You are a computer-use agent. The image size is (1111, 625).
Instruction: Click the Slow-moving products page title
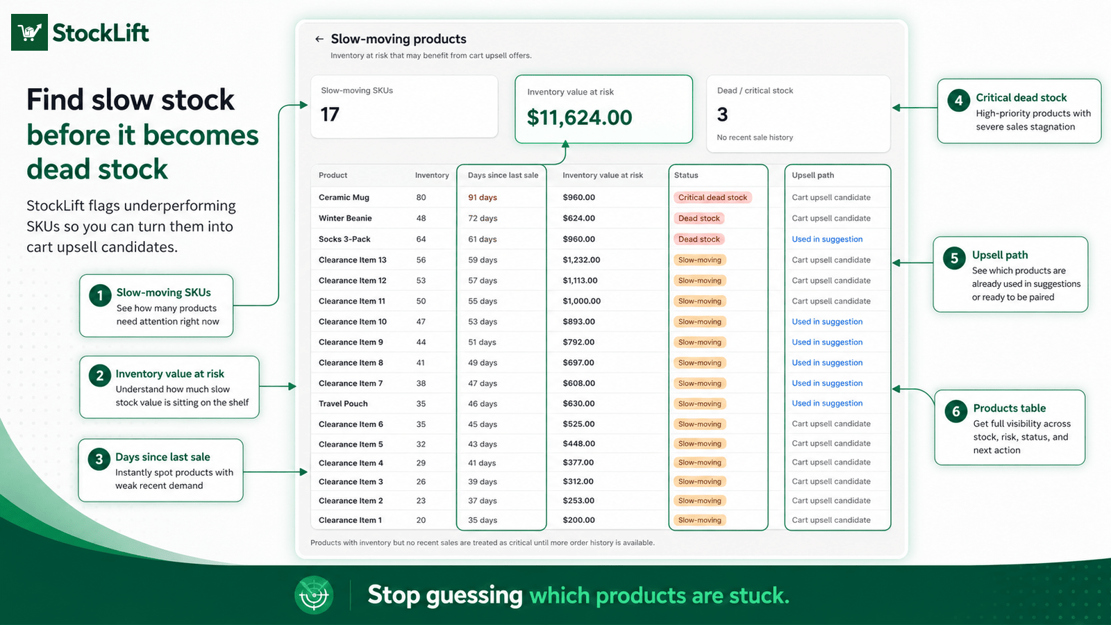[x=399, y=39]
